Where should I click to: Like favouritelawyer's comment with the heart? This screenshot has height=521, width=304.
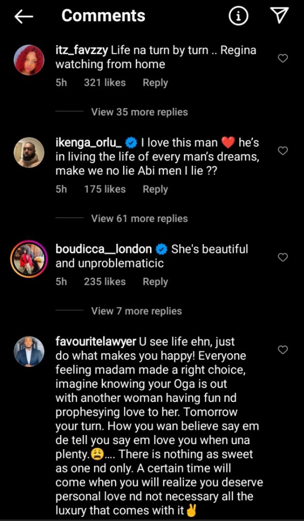(x=283, y=350)
